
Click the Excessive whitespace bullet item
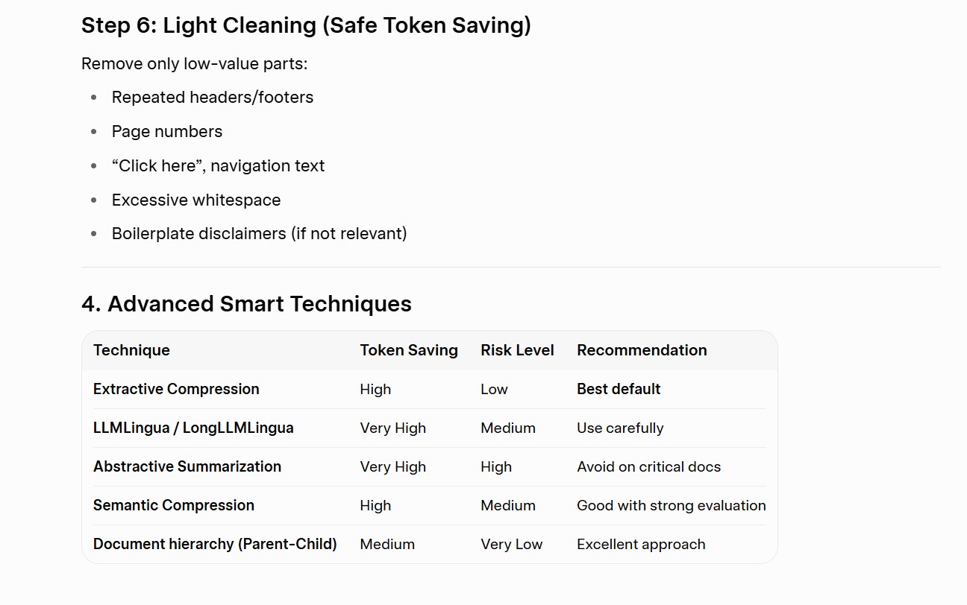click(196, 200)
